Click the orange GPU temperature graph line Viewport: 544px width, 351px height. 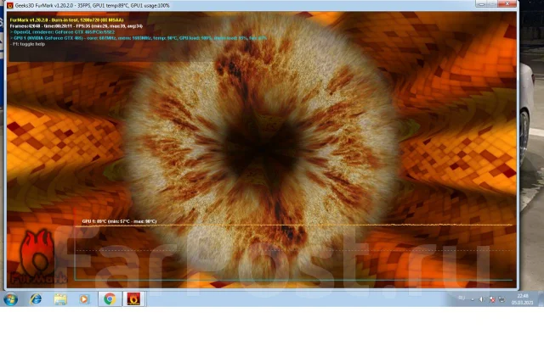click(293, 225)
